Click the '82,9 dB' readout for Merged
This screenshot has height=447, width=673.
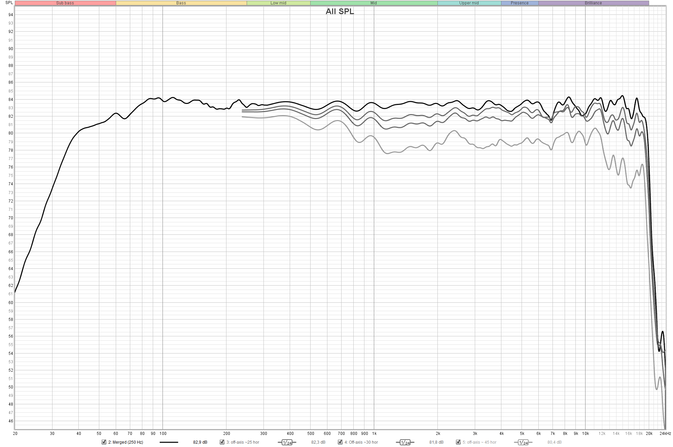[x=200, y=442]
